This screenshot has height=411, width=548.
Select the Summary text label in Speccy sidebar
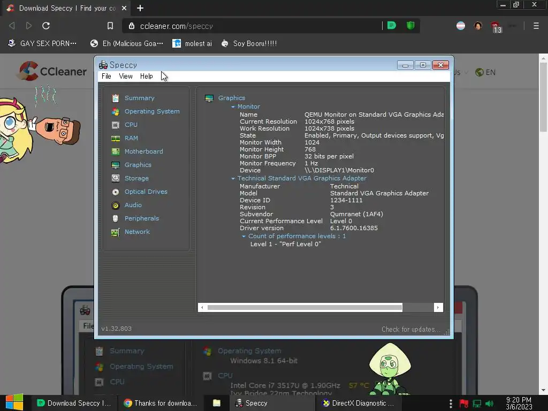(140, 98)
